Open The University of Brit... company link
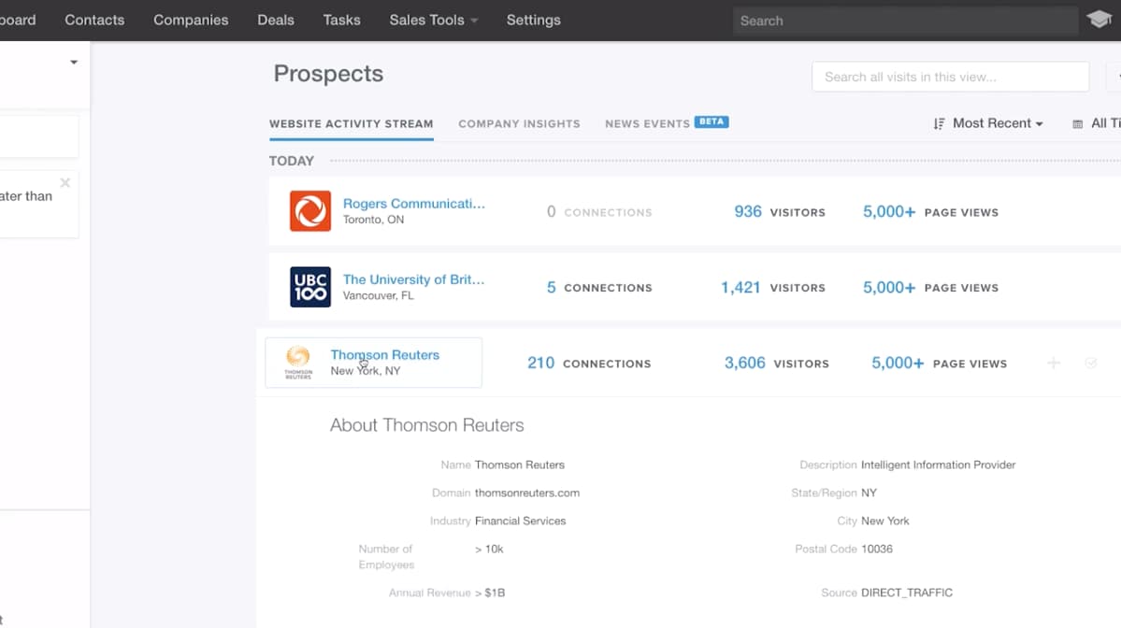Viewport: 1121px width, 628px height. pyautogui.click(x=413, y=279)
